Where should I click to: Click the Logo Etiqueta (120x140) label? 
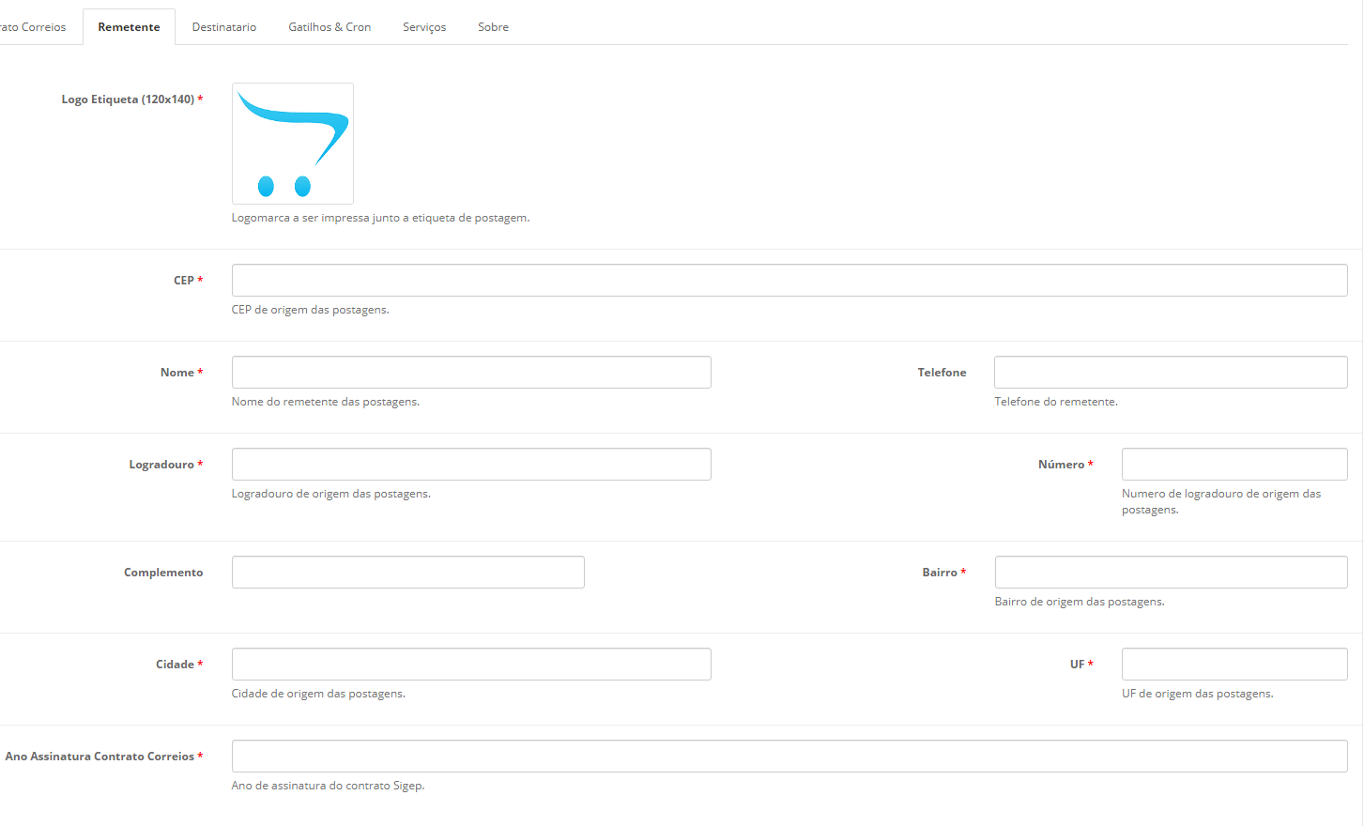pyautogui.click(x=128, y=99)
